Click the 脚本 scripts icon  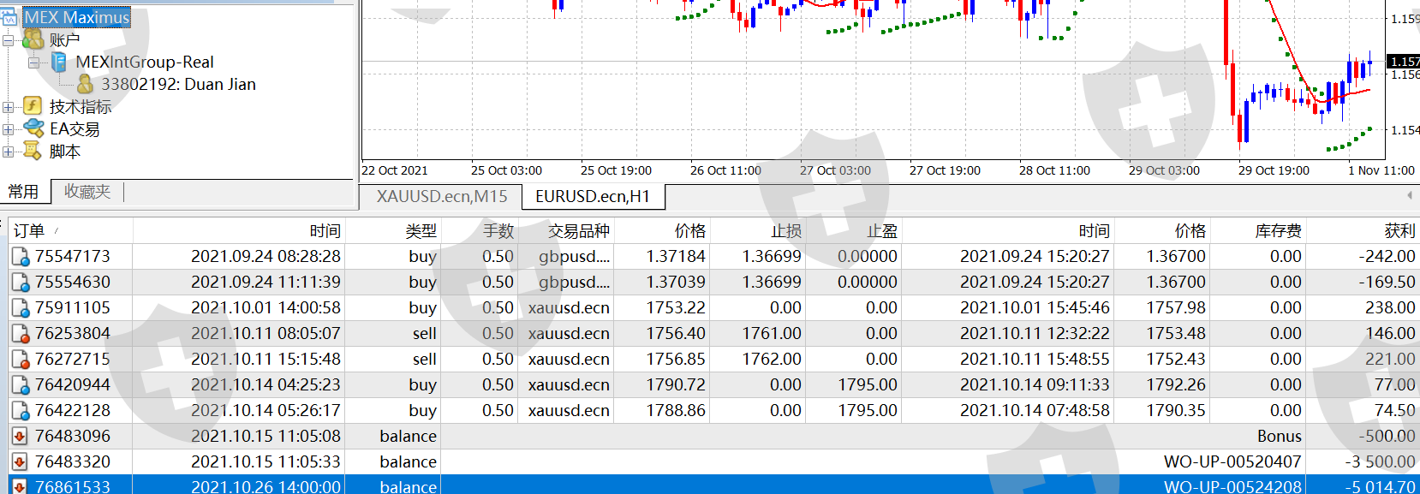tap(33, 151)
